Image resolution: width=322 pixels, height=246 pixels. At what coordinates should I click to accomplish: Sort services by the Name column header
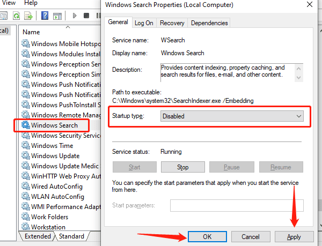[x=31, y=32]
